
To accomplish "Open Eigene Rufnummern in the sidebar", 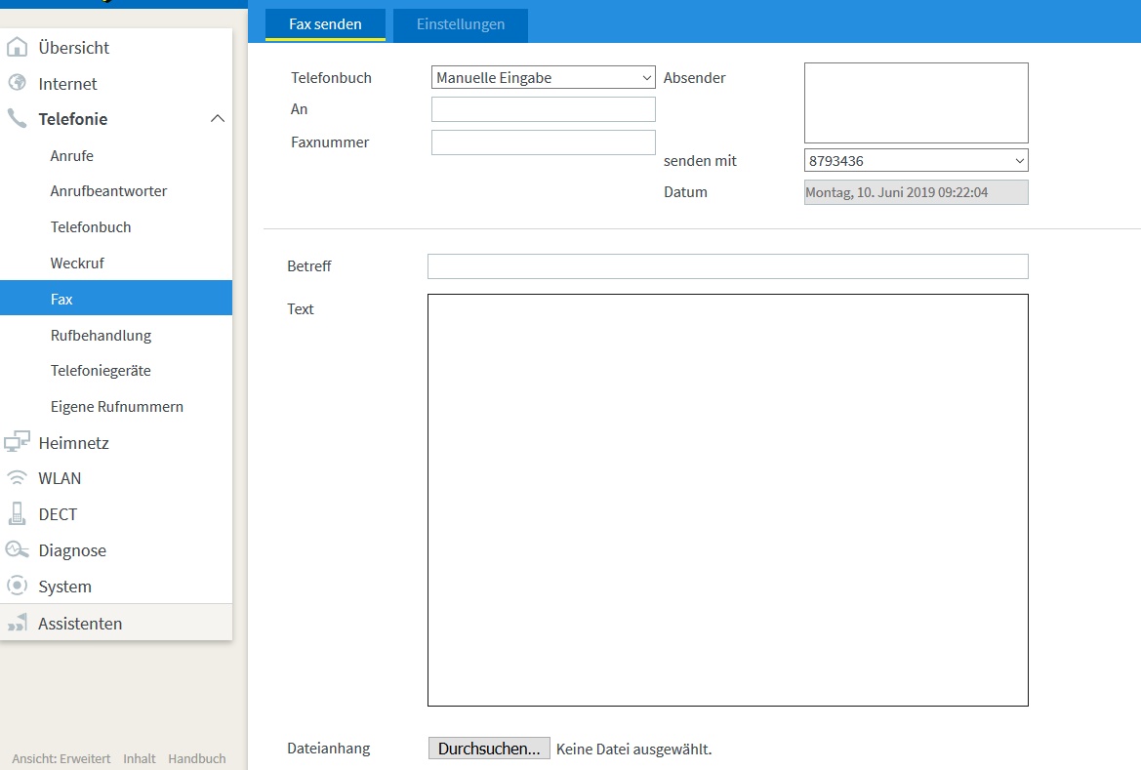I will (x=116, y=406).
